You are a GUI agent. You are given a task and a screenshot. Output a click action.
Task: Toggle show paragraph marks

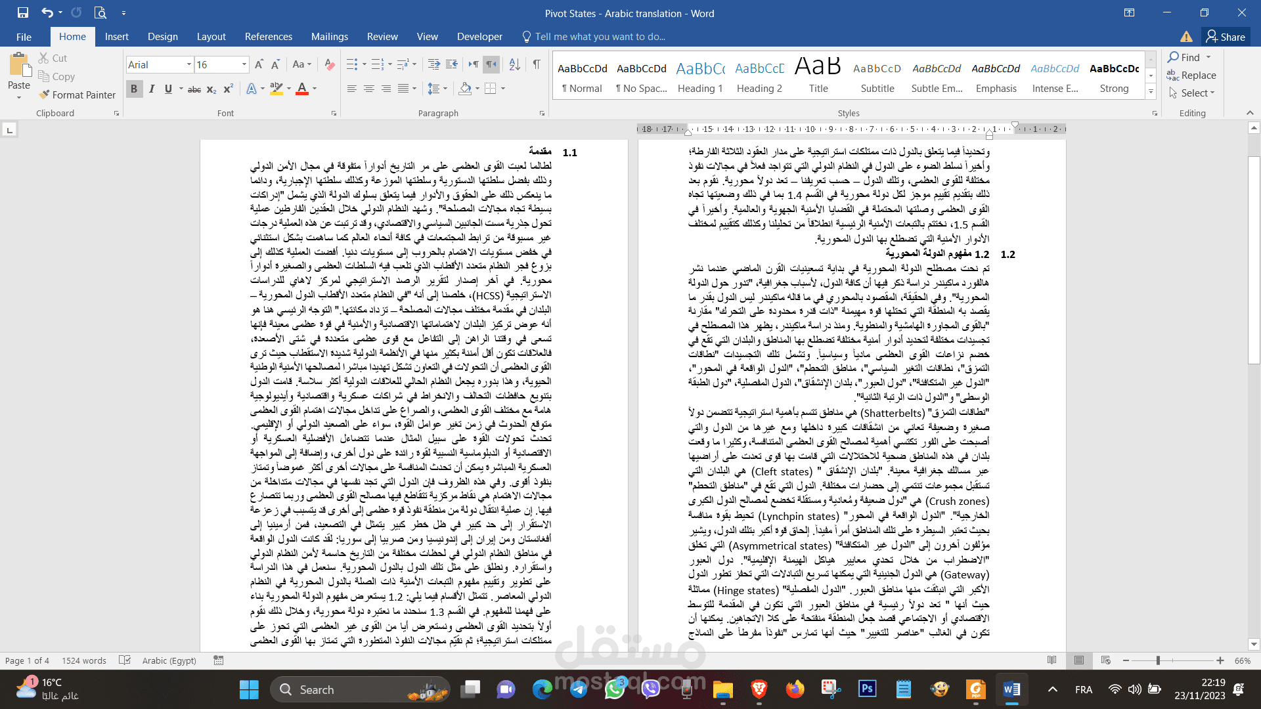537,64
